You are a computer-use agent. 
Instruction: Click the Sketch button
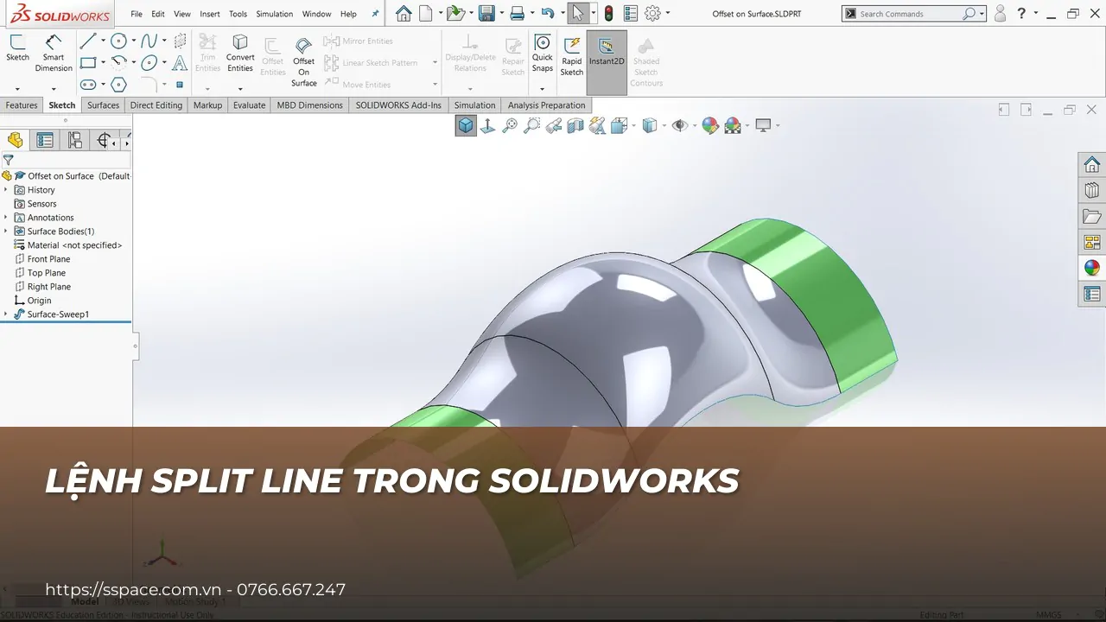tap(17, 49)
